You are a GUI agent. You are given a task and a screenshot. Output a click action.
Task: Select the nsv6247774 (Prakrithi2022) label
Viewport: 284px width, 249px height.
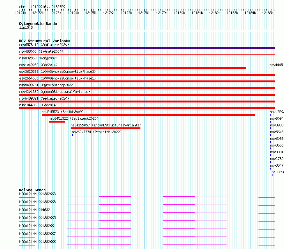(97, 132)
